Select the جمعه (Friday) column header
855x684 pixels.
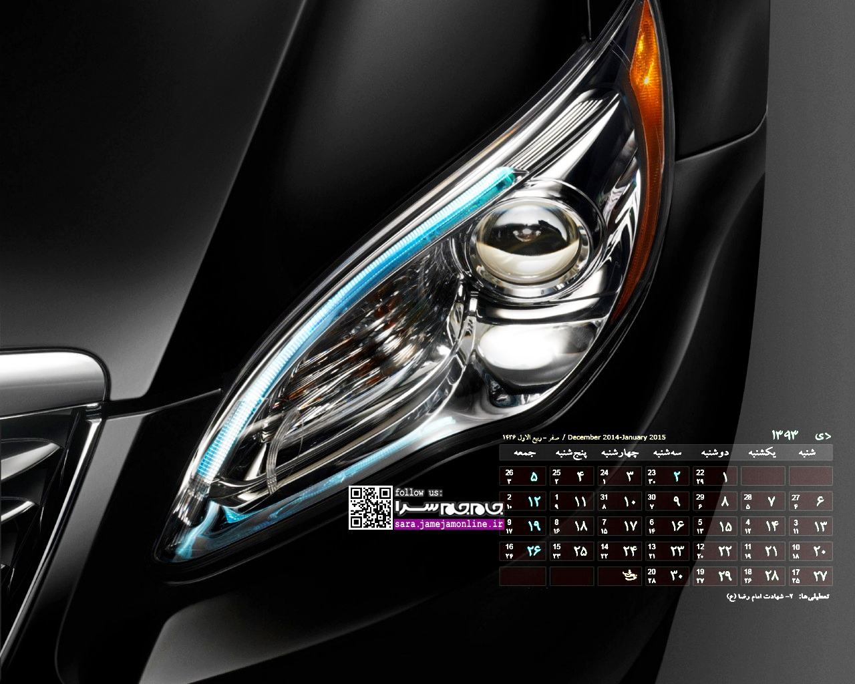point(525,453)
